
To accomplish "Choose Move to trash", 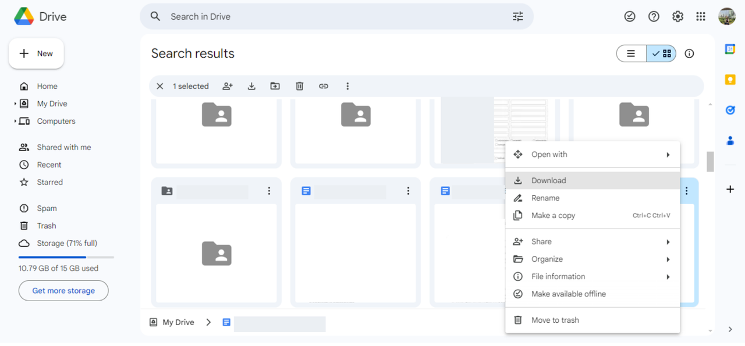I will click(x=593, y=320).
